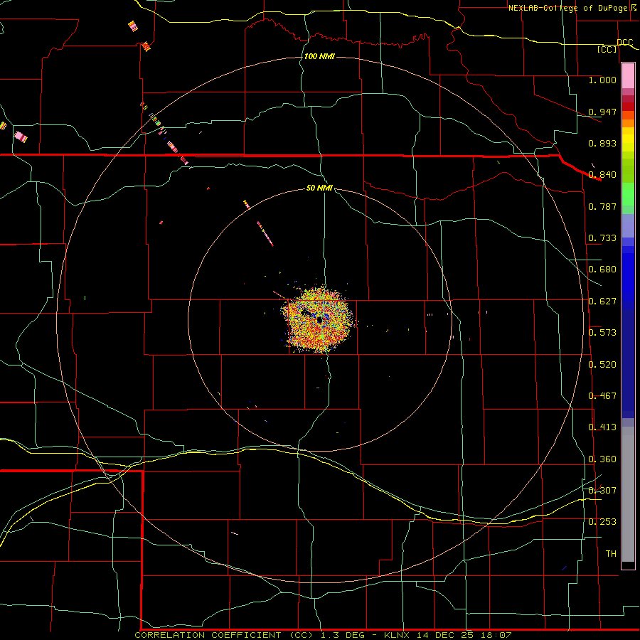Click the 100 NMI range ring label
Screen dimensions: 640x640
[x=319, y=56]
